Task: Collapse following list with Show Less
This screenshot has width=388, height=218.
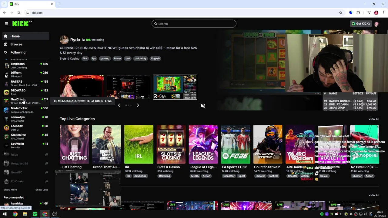Action: coord(42,190)
